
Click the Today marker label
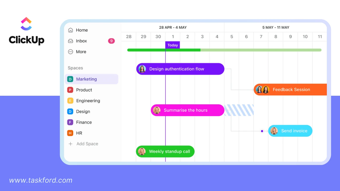click(173, 45)
